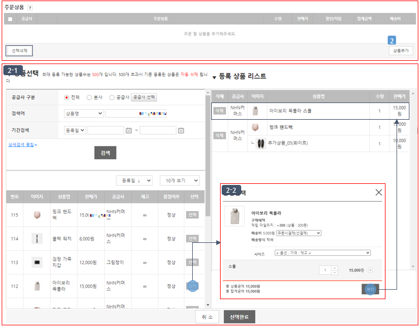The width and height of the screenshot is (420, 327).
Task: Click the 상품명 column header in product table
Action: pyautogui.click(x=64, y=197)
